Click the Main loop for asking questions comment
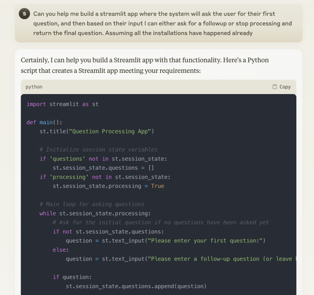Screen dimensions: 314x295 point(92,204)
